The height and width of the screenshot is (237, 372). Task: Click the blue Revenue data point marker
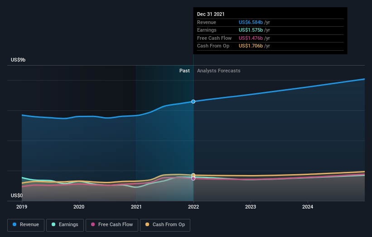[x=193, y=102]
